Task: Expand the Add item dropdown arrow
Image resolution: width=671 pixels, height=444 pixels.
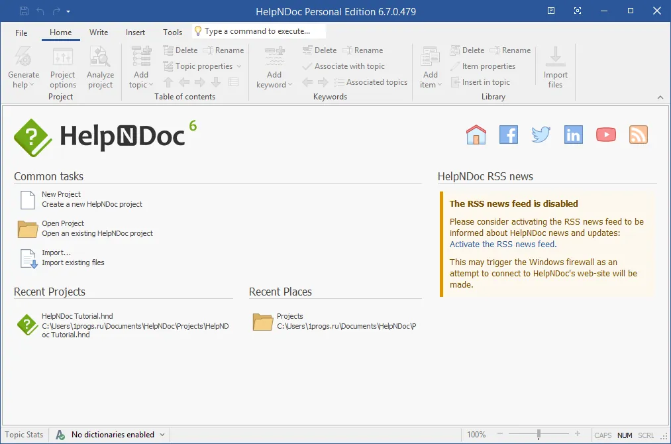Action: coord(440,85)
